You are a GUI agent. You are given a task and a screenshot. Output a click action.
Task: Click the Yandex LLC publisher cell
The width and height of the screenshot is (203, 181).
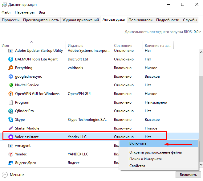[77, 137]
